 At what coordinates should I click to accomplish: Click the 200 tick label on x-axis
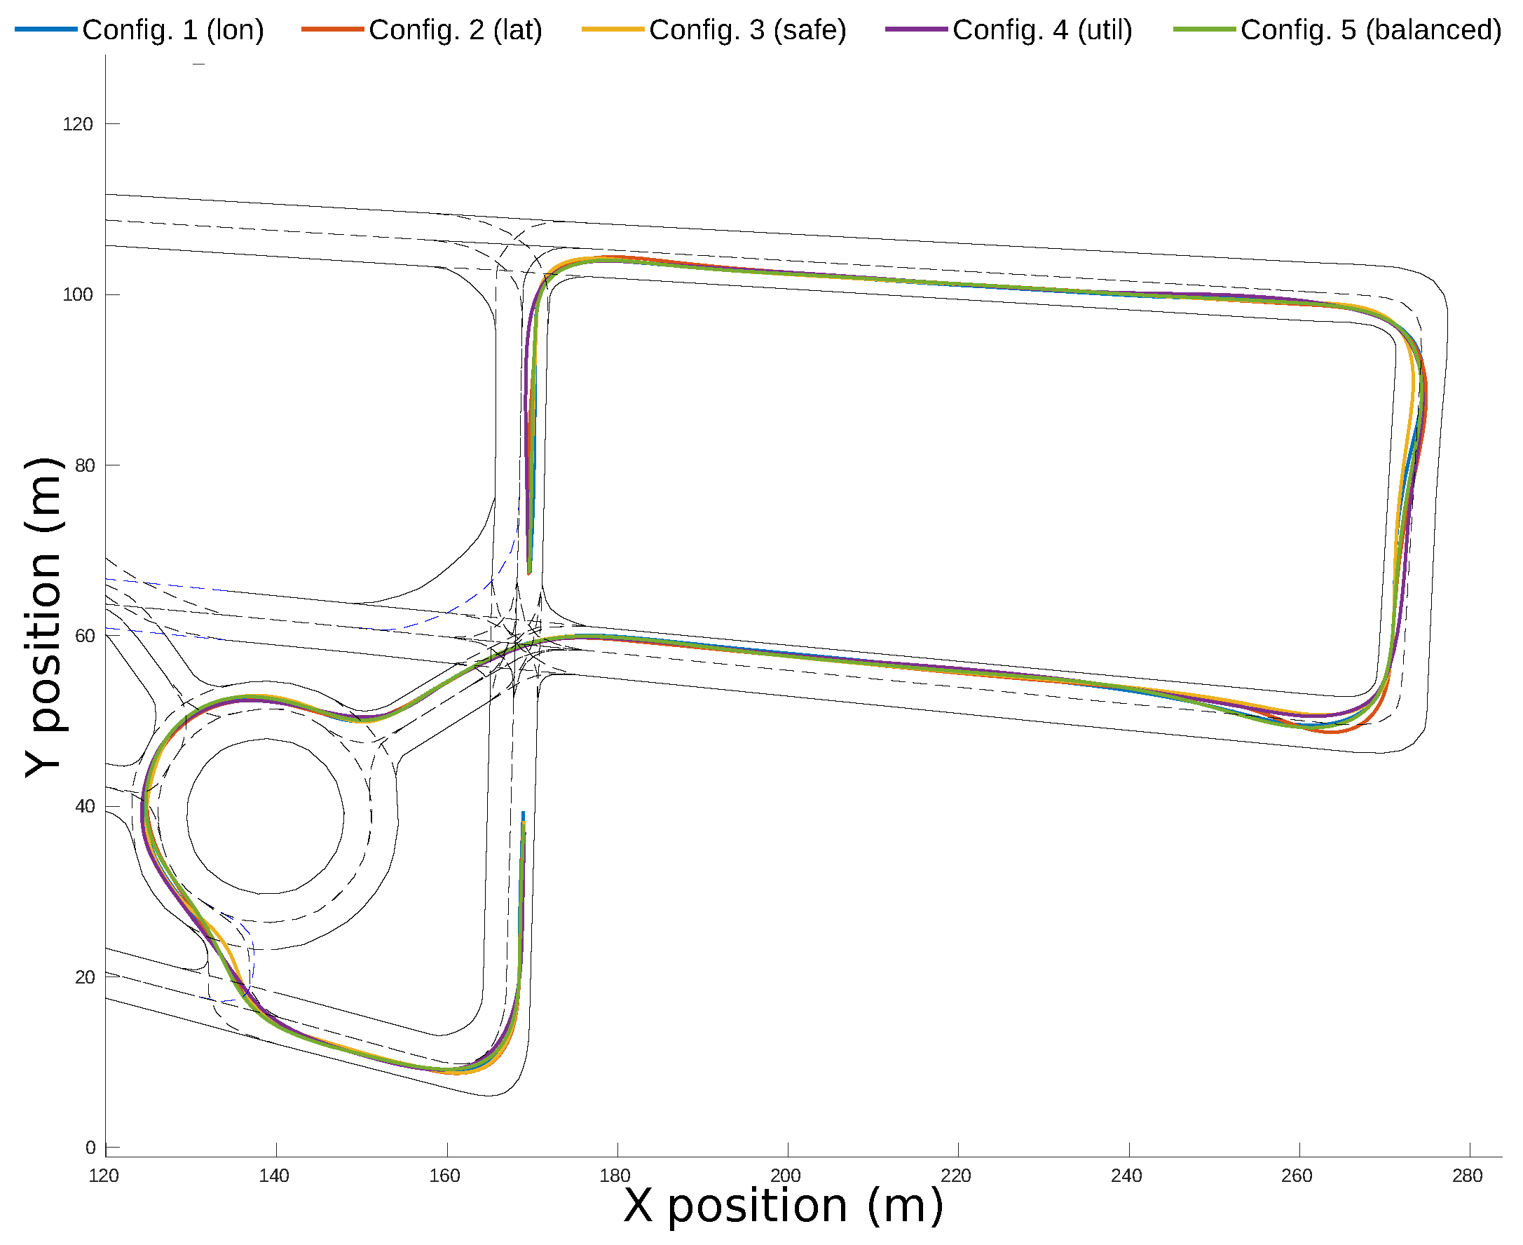pyautogui.click(x=786, y=1176)
